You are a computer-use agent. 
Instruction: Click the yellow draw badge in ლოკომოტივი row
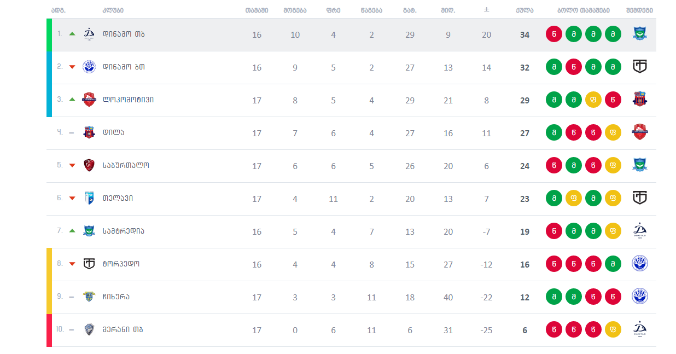tap(593, 100)
